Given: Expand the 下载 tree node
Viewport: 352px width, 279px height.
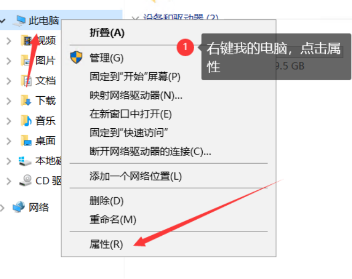Looking at the screenshot, I should (9, 101).
